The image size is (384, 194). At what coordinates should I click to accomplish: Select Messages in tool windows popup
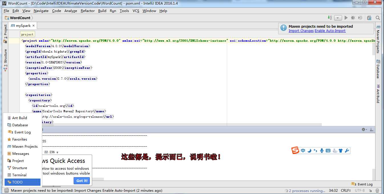click(x=22, y=153)
